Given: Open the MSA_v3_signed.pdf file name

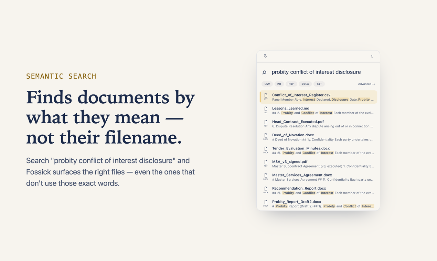Looking at the screenshot, I should 290,162.
